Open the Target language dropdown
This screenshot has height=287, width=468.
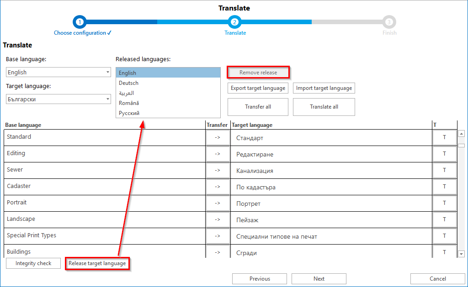click(x=58, y=99)
